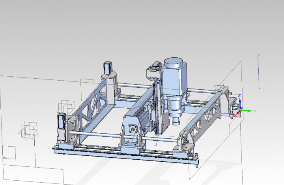Select the spindle nose below the motor
The width and height of the screenshot is (284, 185).
tap(176, 121)
